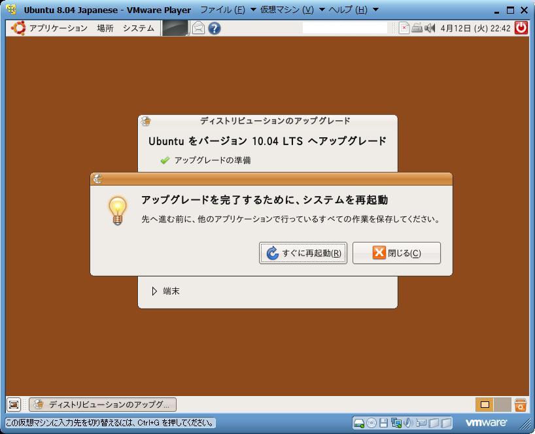Image resolution: width=535 pixels, height=434 pixels.
Task: Click the dark thumbnail applet in top panel
Action: point(175,28)
